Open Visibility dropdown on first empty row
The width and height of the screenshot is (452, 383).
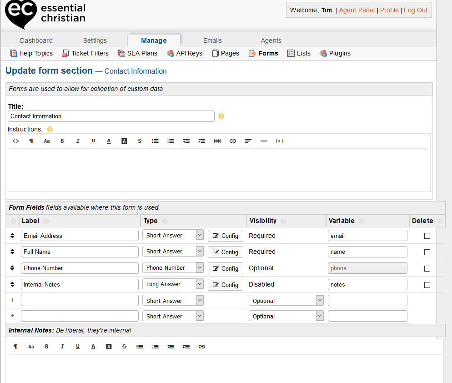point(286,301)
